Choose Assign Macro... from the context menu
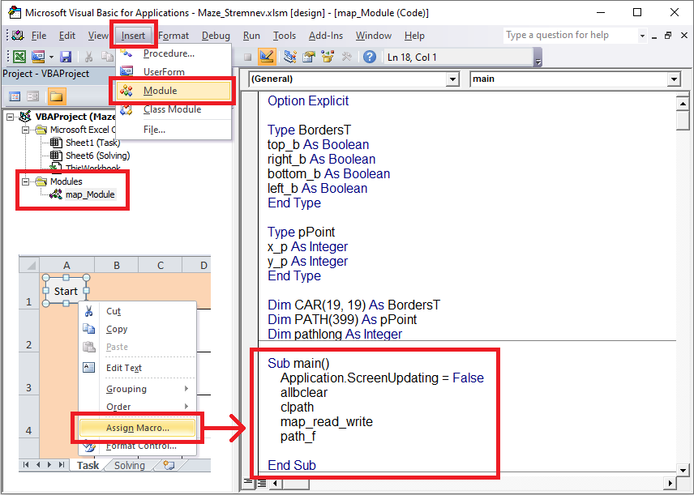This screenshot has width=694, height=495. [137, 428]
